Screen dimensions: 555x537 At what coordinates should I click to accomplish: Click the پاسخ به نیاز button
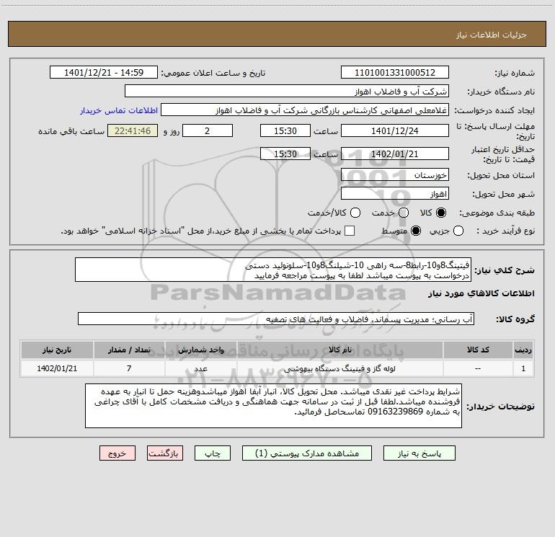tap(419, 453)
